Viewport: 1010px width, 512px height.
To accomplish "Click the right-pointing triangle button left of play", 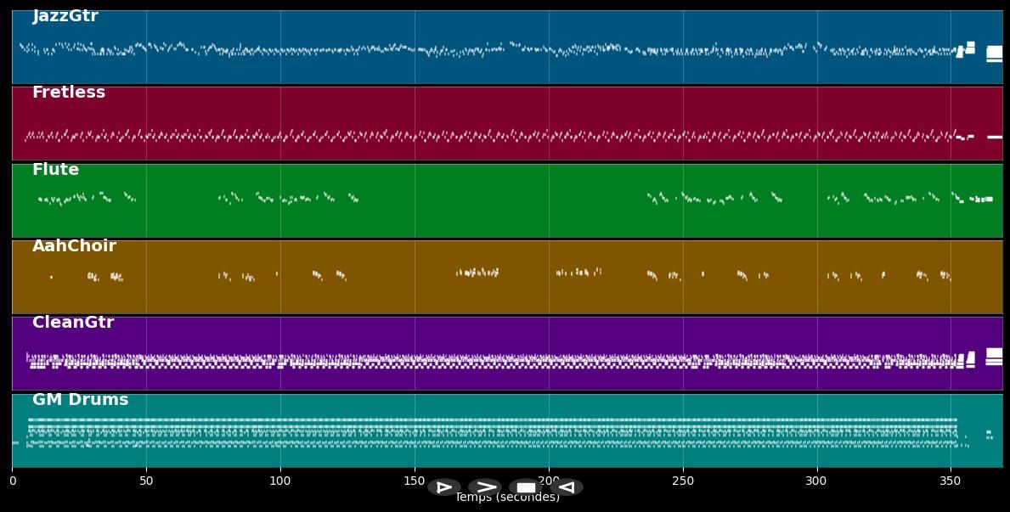I will click(443, 487).
